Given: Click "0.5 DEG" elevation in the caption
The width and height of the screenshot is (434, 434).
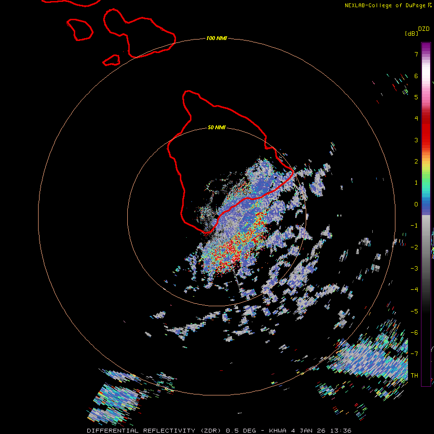Looking at the screenshot, I should (241, 431).
